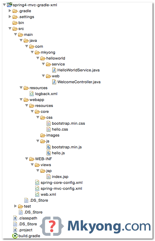Select the helloworld package label

[56, 58]
